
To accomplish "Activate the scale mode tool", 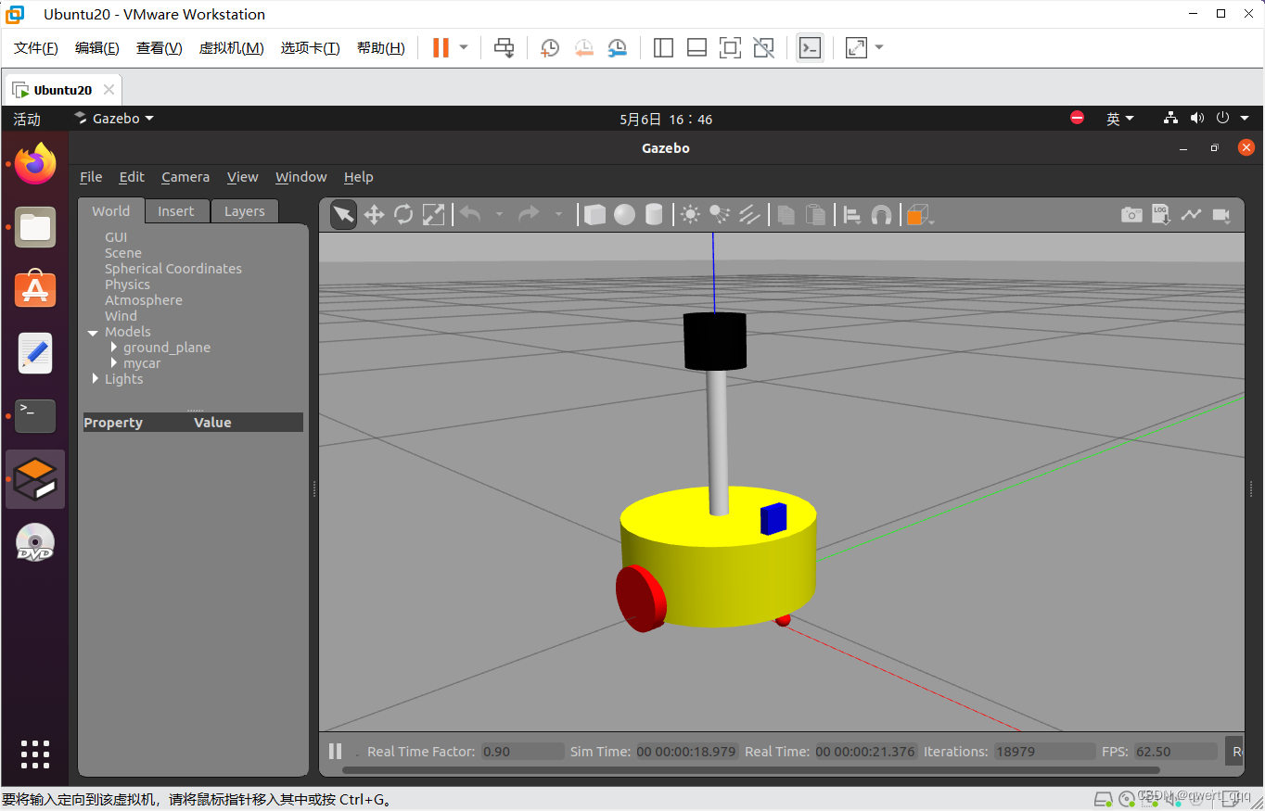I will pos(433,215).
